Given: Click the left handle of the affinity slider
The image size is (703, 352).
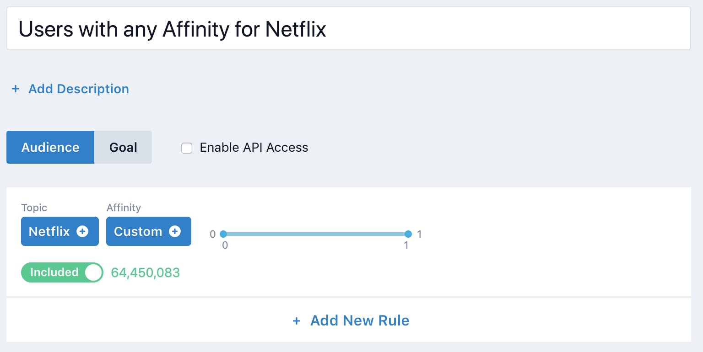Looking at the screenshot, I should [x=223, y=234].
